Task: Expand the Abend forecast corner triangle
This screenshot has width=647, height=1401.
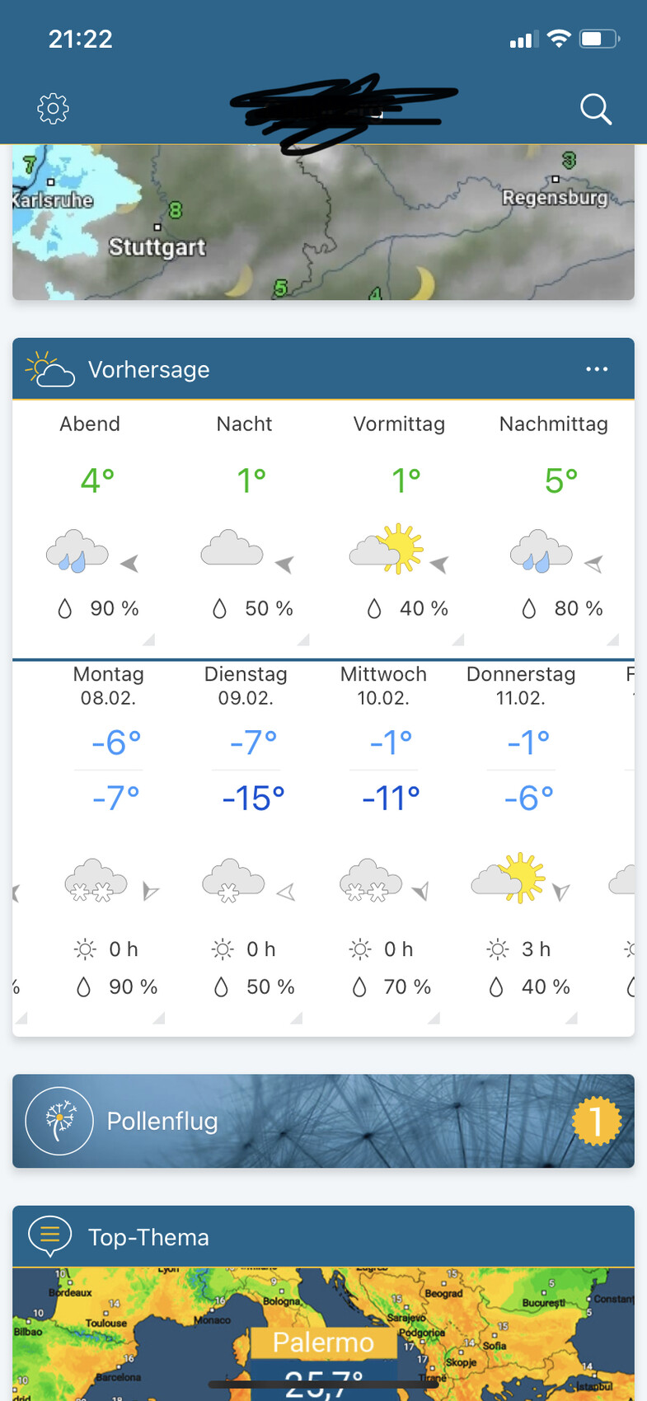Action: pyautogui.click(x=148, y=640)
